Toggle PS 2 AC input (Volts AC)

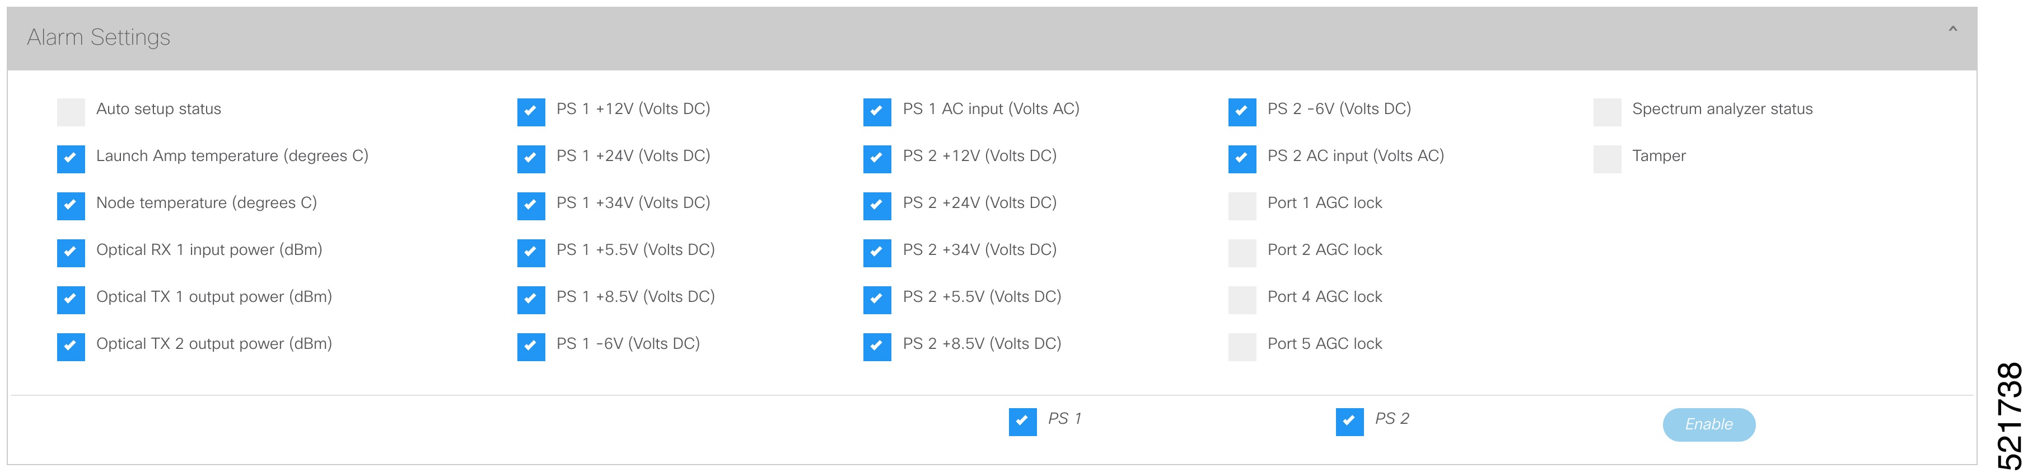coord(1241,159)
